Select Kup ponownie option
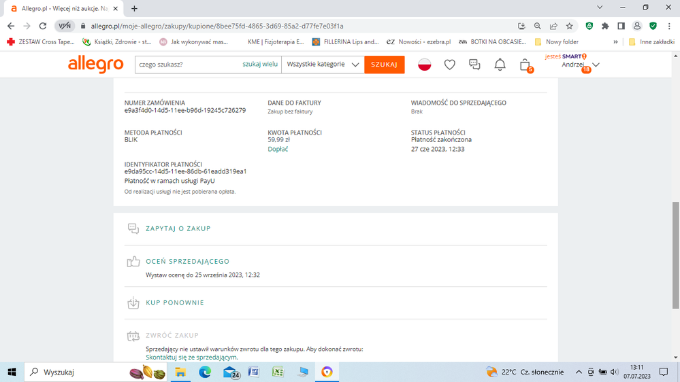The height and width of the screenshot is (382, 680). click(174, 302)
